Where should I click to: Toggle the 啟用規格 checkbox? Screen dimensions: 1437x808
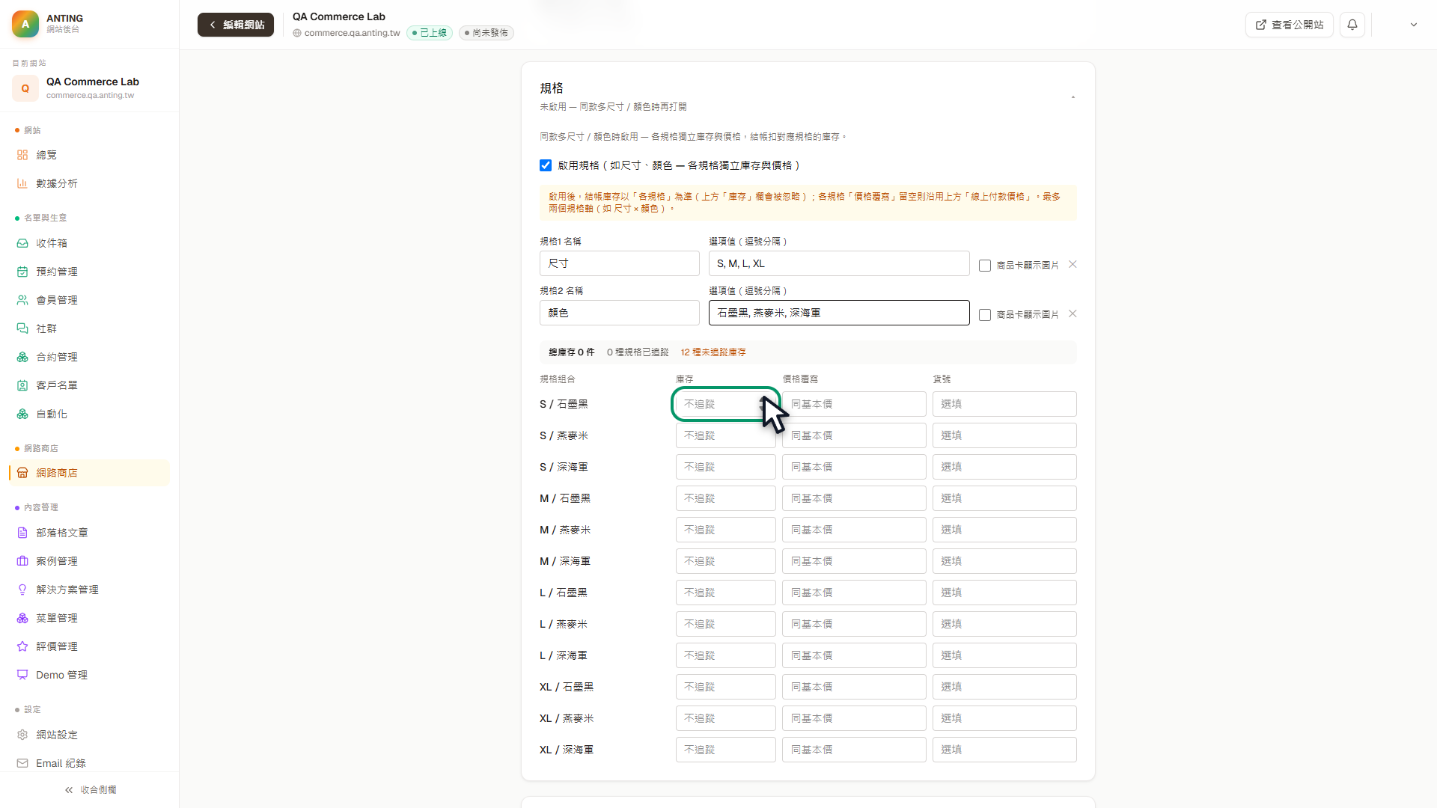[x=546, y=165]
